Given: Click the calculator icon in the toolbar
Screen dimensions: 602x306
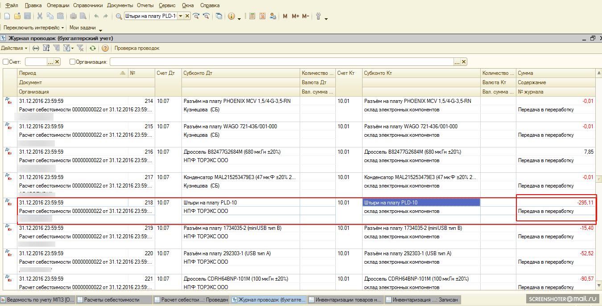Looking at the screenshot, I should click(x=252, y=16).
